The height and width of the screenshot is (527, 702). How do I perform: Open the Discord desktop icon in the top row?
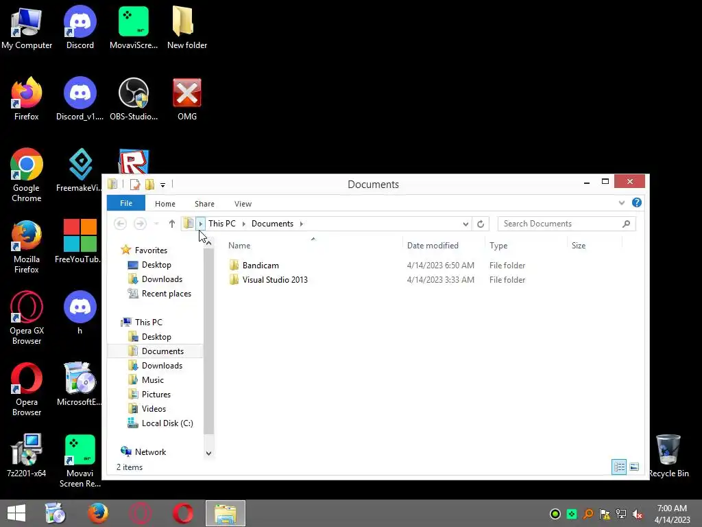[80, 27]
